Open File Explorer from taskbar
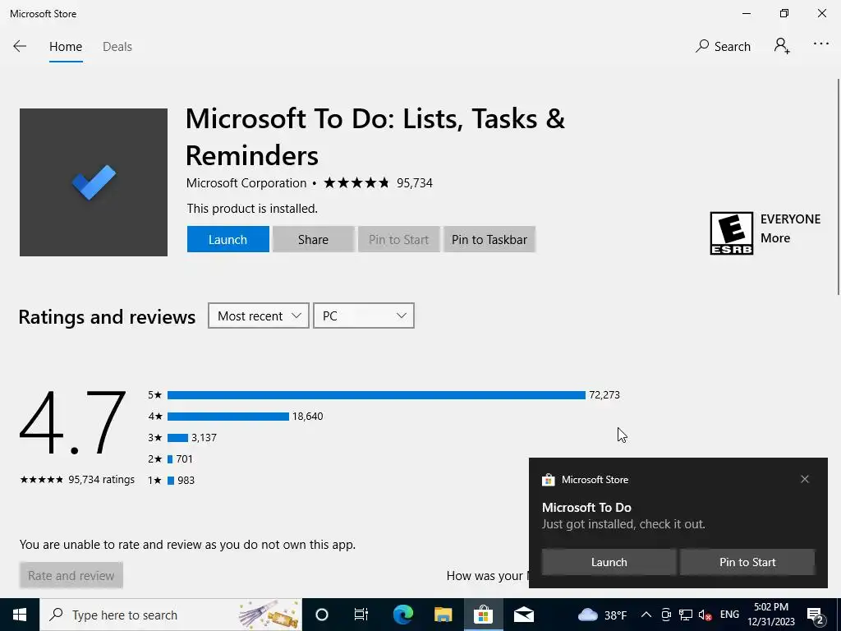 click(x=443, y=615)
